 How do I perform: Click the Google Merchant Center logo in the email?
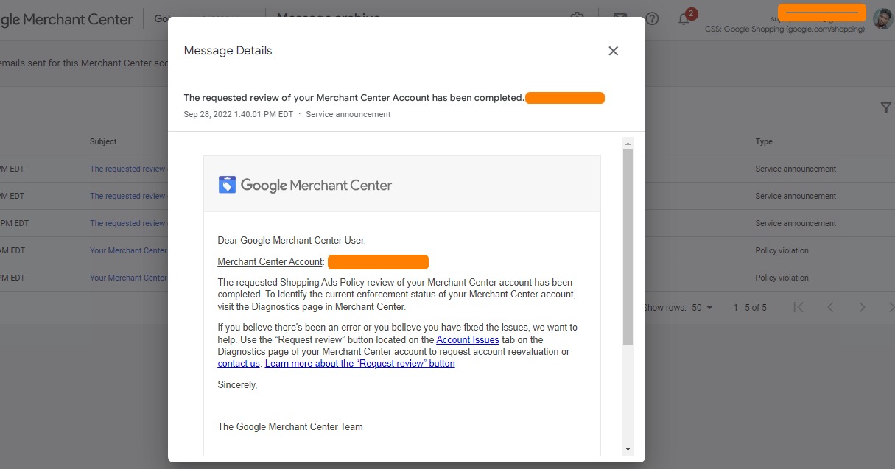click(306, 185)
